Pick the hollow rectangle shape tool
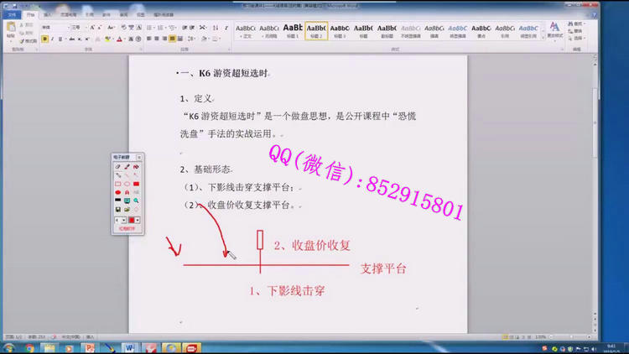The width and height of the screenshot is (629, 354). pyautogui.click(x=117, y=184)
